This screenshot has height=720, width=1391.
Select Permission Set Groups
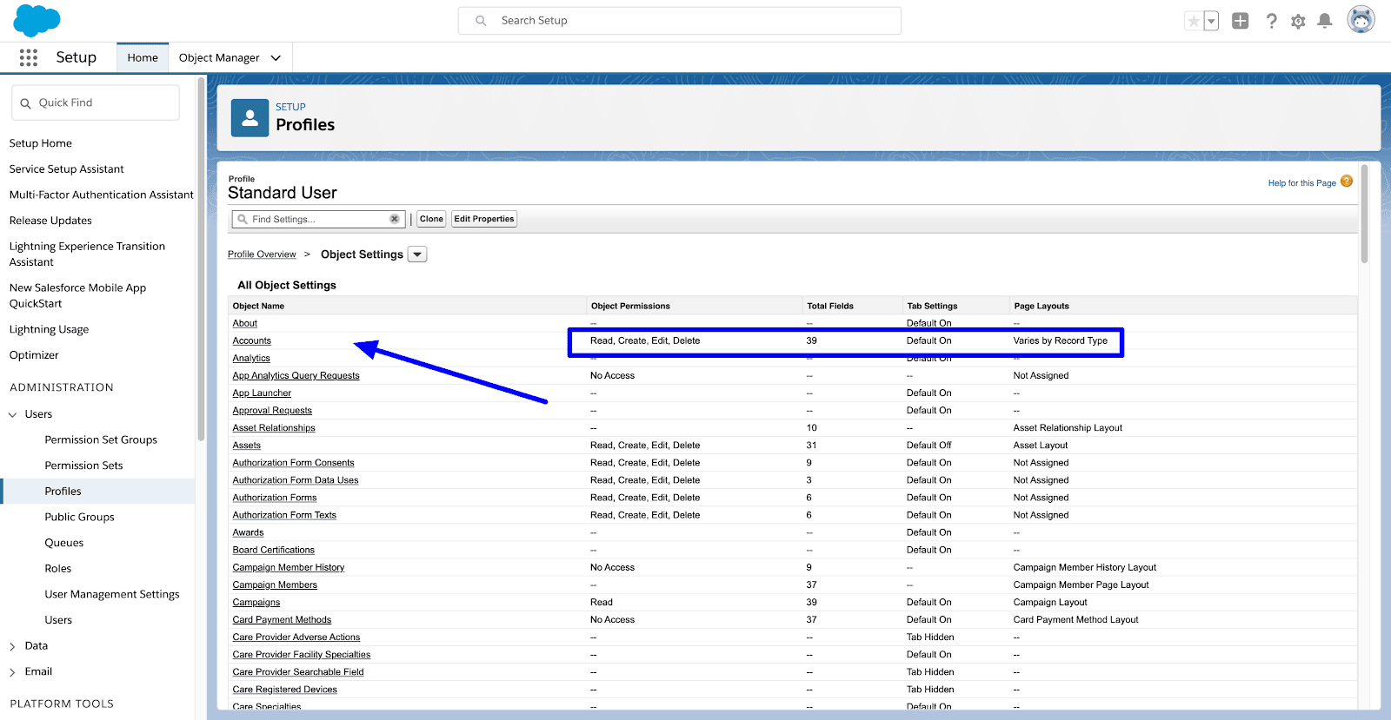101,439
